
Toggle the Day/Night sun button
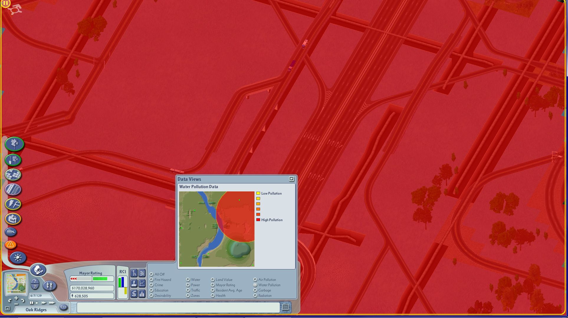(x=18, y=258)
